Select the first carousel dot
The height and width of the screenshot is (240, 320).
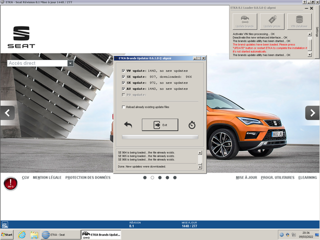tap(145, 177)
